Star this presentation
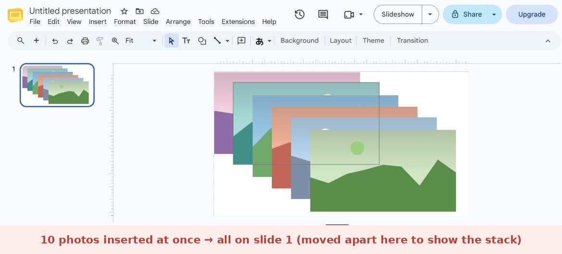 click(x=124, y=11)
